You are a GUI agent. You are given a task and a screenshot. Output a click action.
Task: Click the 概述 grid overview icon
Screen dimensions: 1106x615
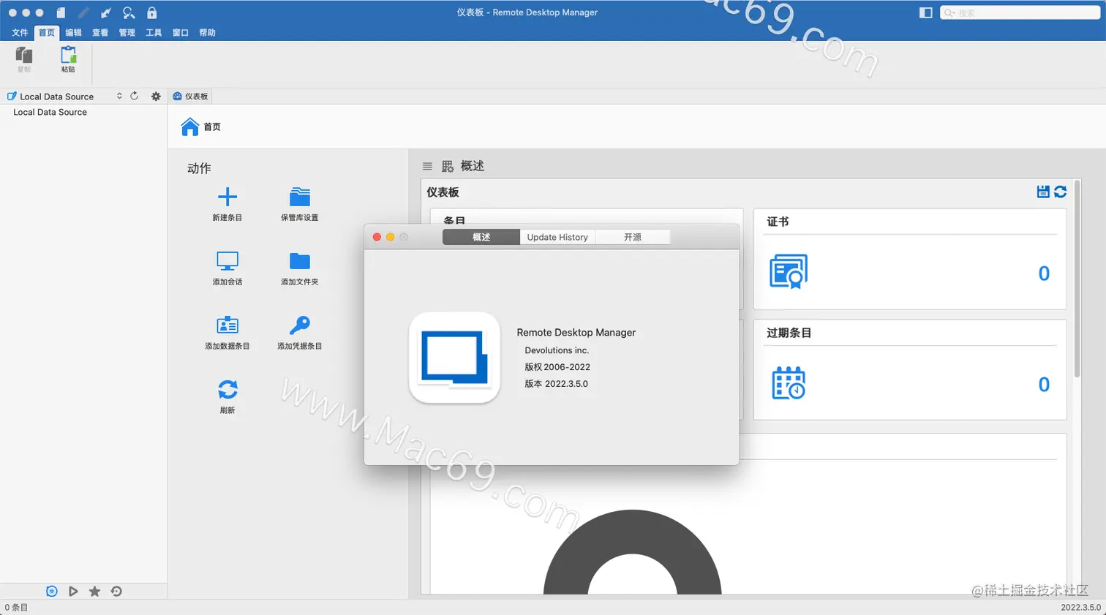click(448, 166)
